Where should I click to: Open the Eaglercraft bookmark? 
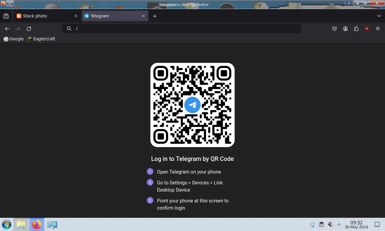pyautogui.click(x=41, y=39)
